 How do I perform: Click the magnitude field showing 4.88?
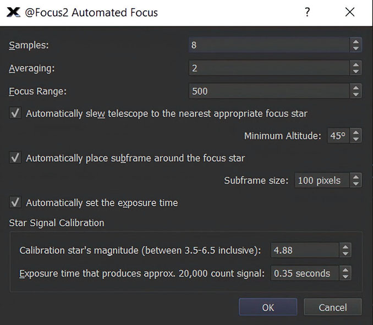pyautogui.click(x=305, y=250)
